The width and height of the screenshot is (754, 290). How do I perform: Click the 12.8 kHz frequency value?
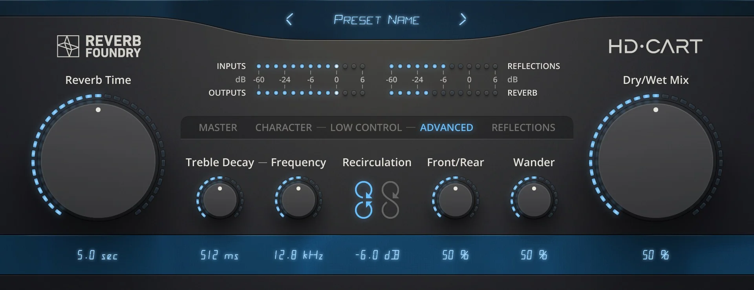[298, 255]
